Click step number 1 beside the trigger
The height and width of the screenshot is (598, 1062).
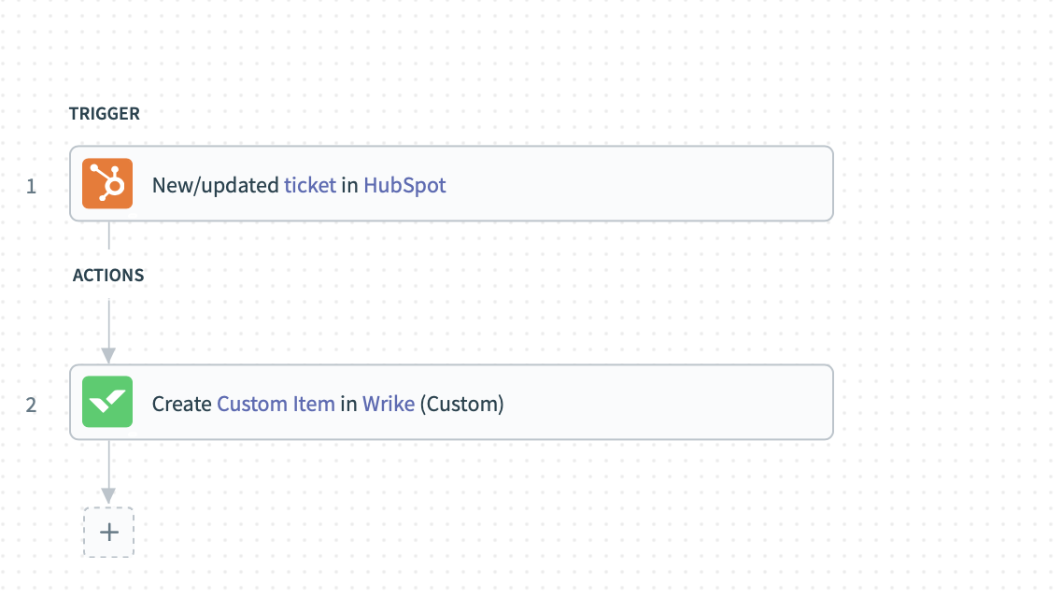(x=32, y=186)
